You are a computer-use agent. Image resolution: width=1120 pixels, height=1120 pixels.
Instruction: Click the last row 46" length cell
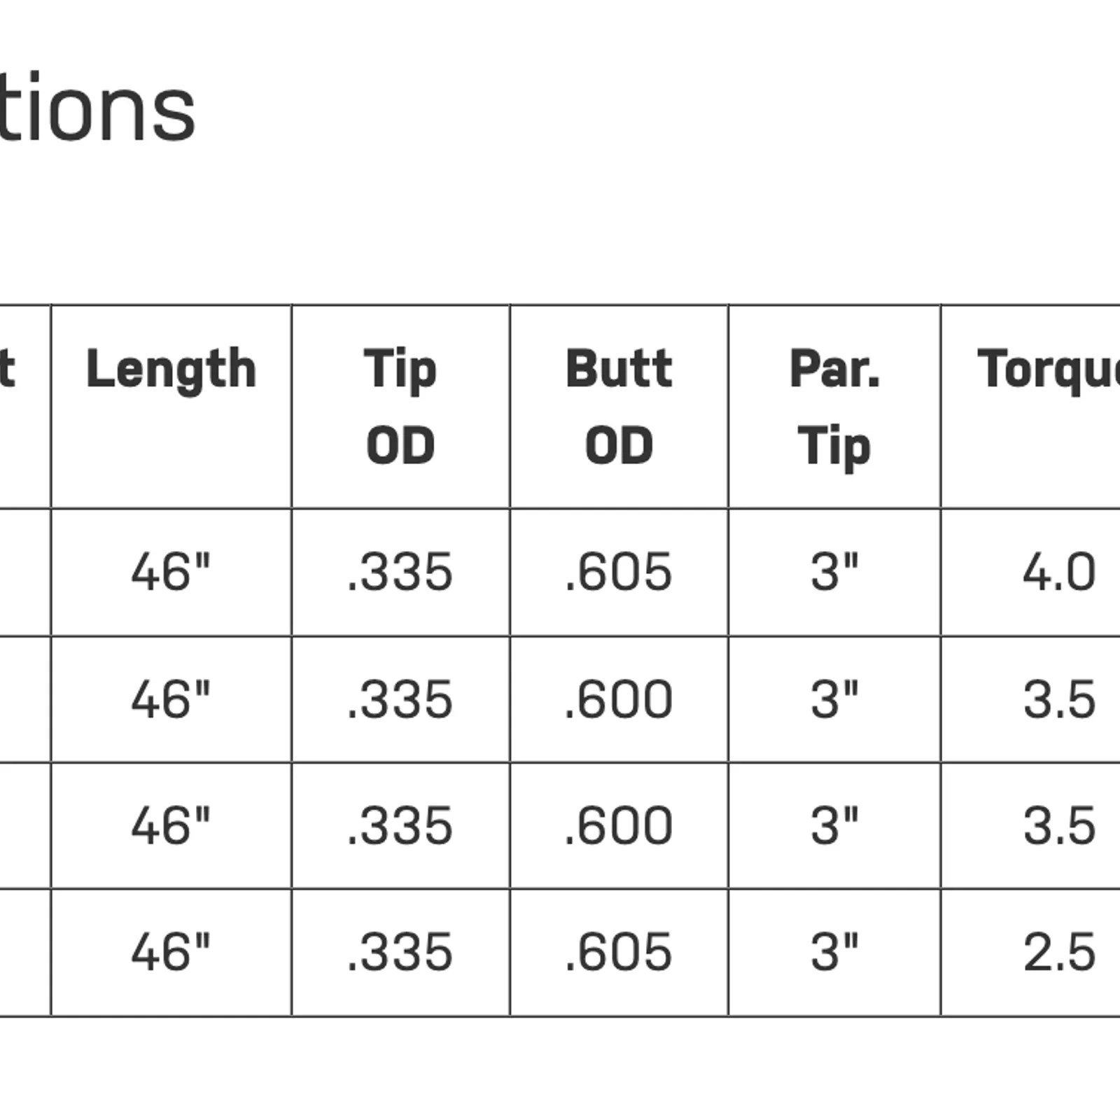click(171, 953)
